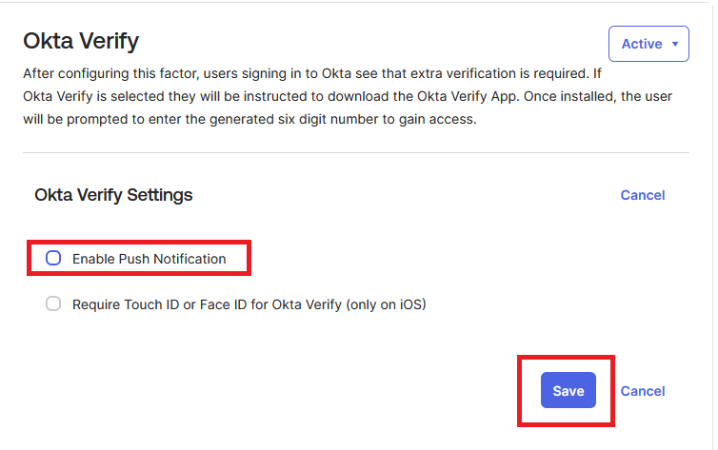Tick the Enable Push Notification checkbox

53,258
